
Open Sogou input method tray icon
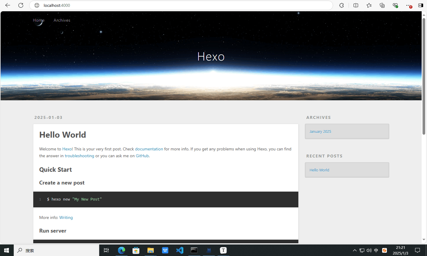pos(385,250)
